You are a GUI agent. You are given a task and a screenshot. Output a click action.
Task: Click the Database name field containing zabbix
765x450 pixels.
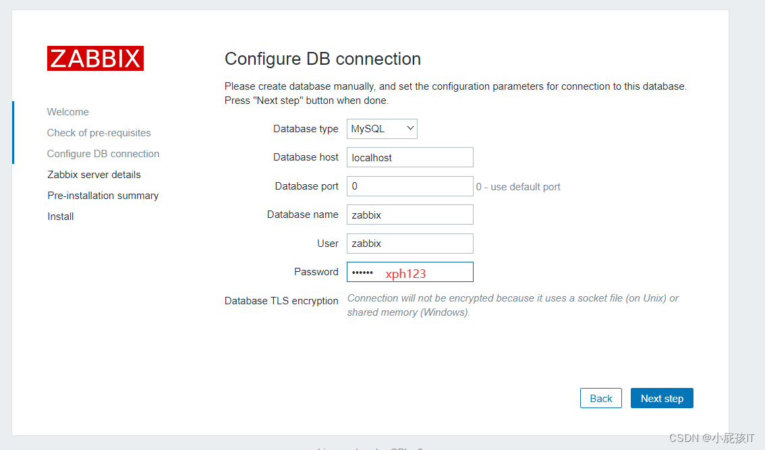pyautogui.click(x=409, y=214)
